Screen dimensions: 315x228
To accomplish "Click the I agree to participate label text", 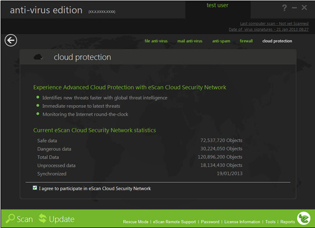I will (x=95, y=188).
